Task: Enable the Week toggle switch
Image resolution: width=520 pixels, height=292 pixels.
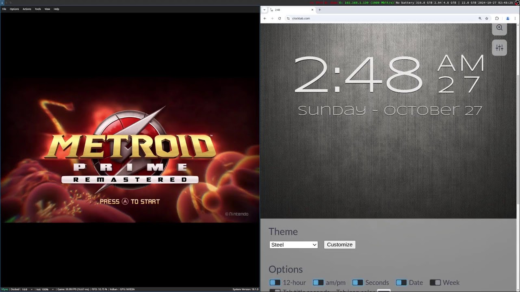Action: pos(435,283)
